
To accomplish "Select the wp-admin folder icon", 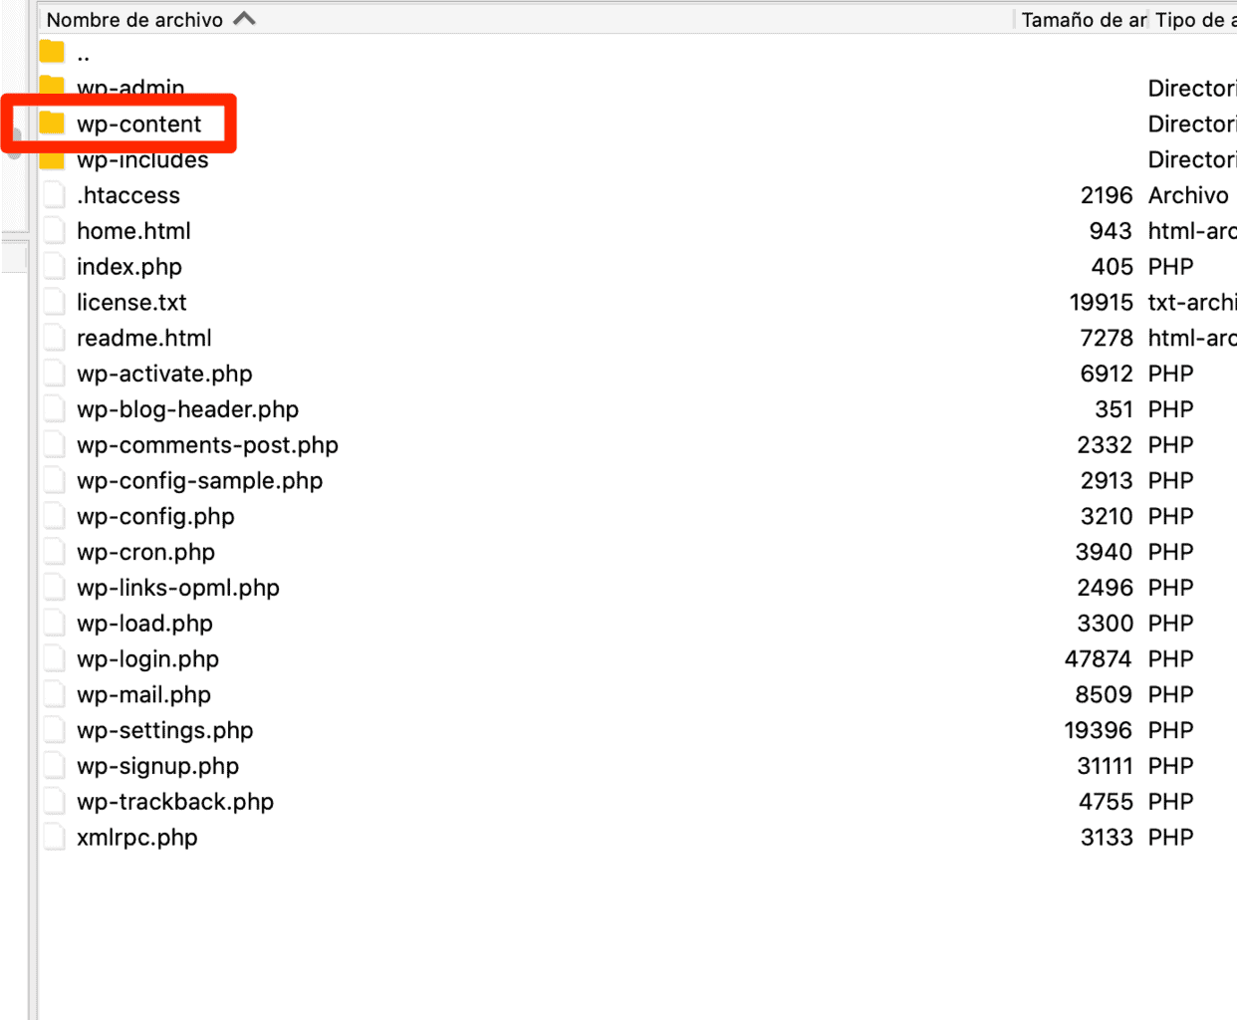I will coord(53,86).
